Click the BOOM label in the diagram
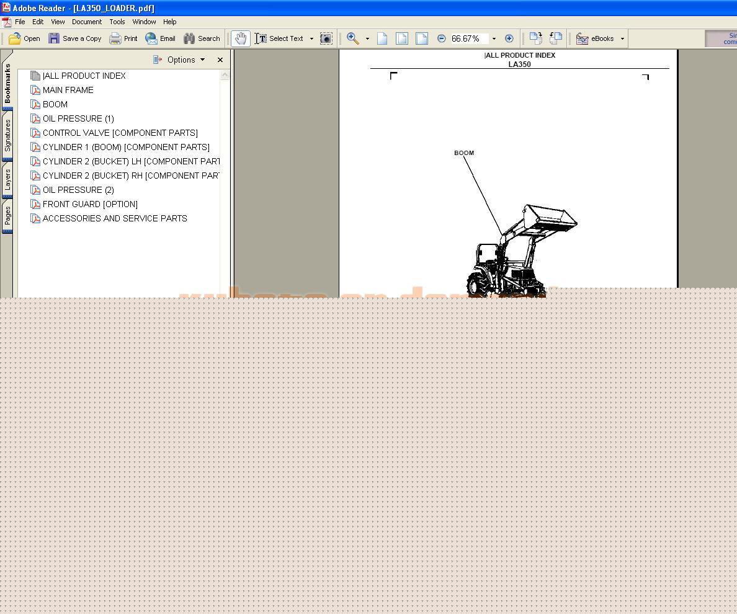The width and height of the screenshot is (737, 614). [x=464, y=153]
